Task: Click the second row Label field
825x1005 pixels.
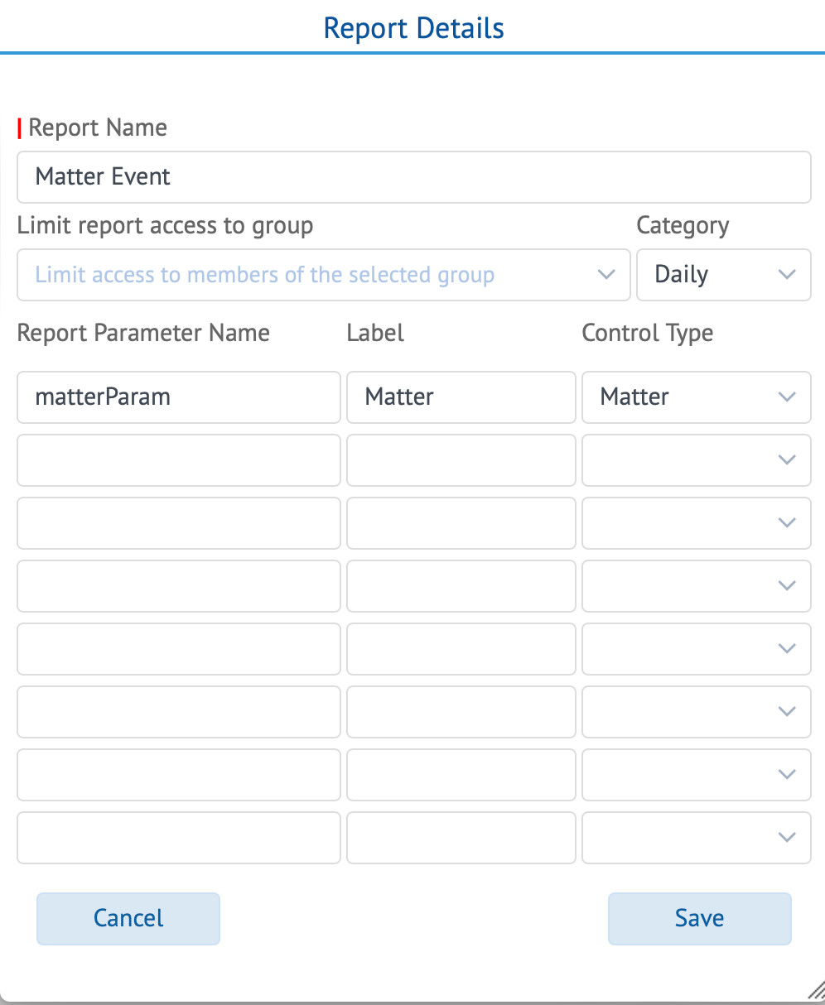Action: [461, 460]
